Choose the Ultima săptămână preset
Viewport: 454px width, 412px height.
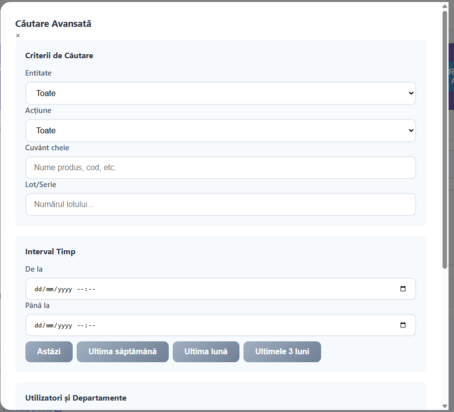[122, 352]
